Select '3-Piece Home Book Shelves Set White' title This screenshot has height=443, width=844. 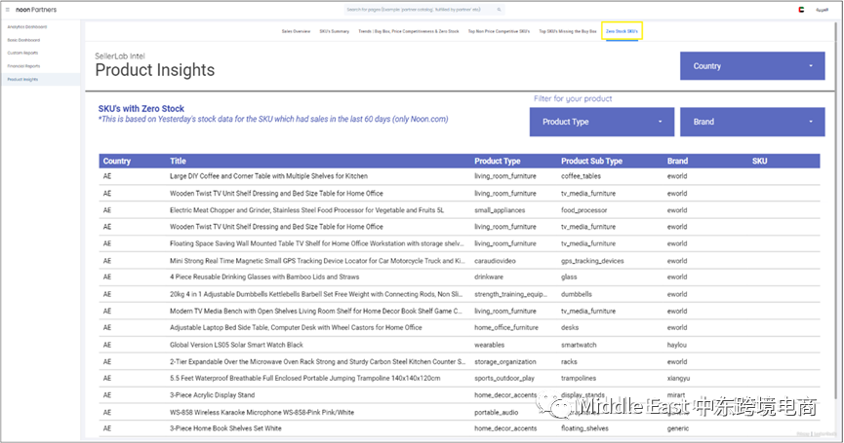225,428
